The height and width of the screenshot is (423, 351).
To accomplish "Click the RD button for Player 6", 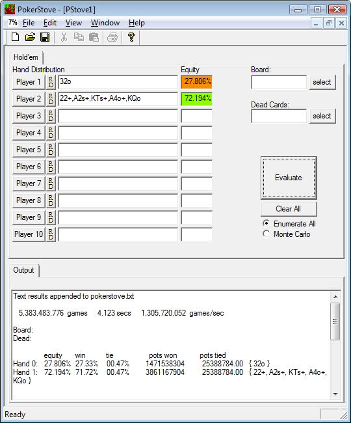I will [x=51, y=167].
